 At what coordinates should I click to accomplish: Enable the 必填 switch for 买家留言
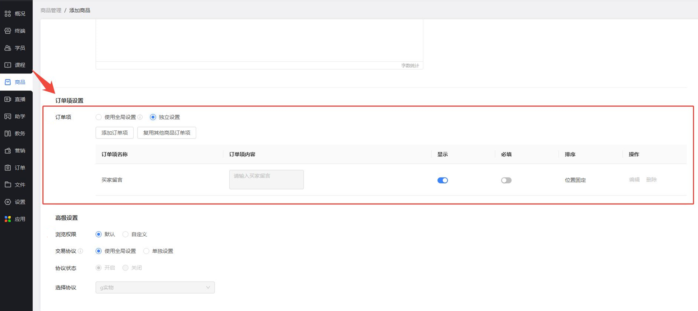point(506,180)
